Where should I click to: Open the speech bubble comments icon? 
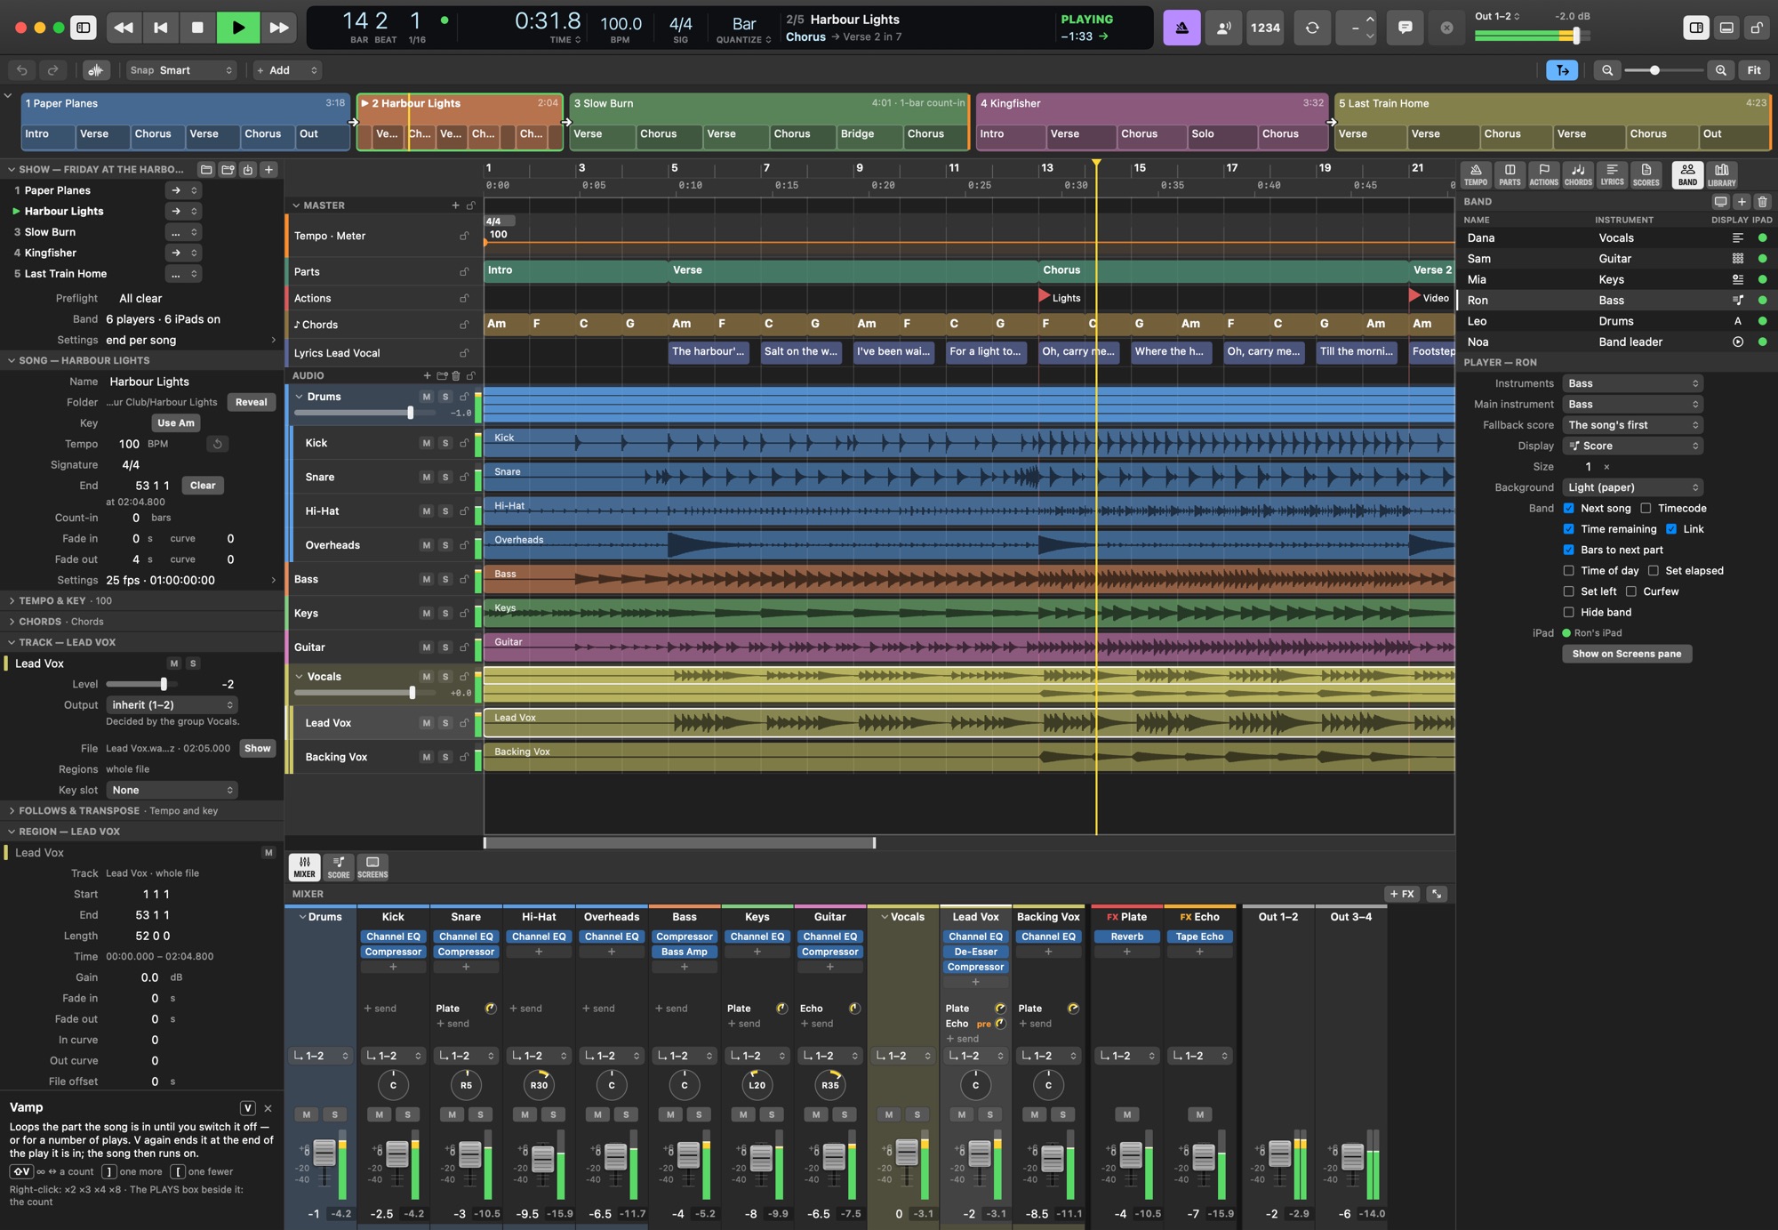(1405, 28)
